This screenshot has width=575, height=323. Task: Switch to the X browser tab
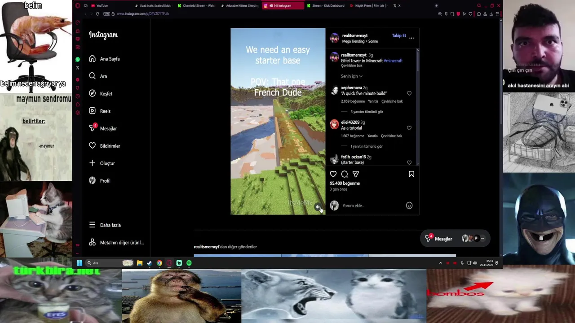[x=397, y=6]
